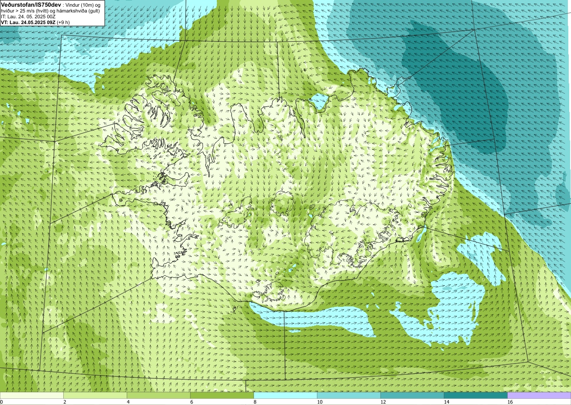Click the legend value label 2

coord(65,402)
